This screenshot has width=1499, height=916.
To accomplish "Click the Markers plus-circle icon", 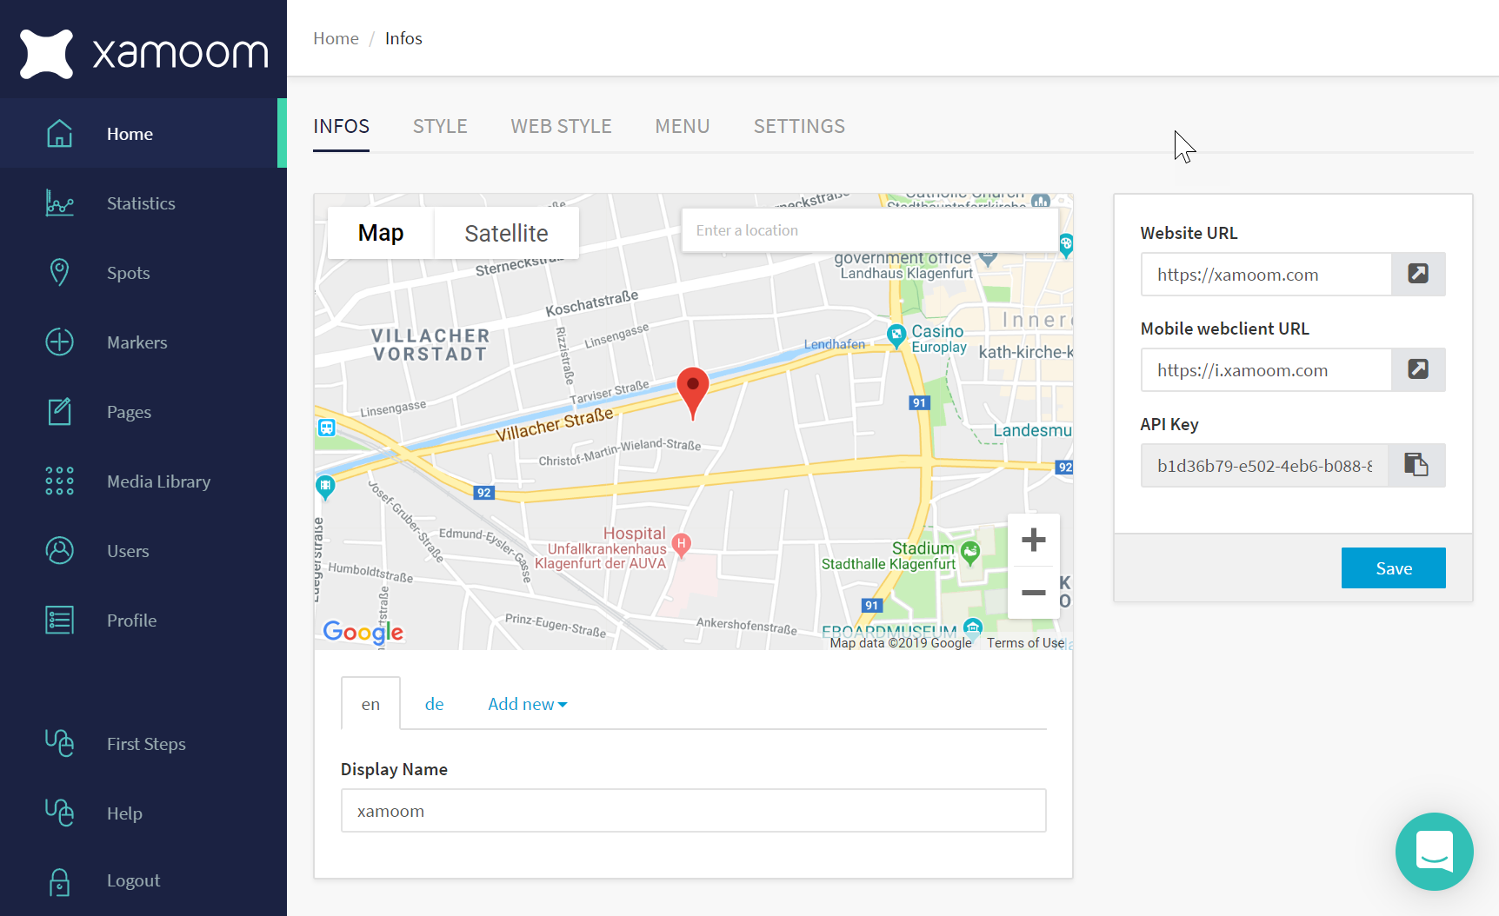I will [x=59, y=342].
